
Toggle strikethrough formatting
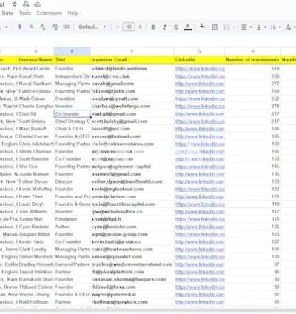point(176,27)
